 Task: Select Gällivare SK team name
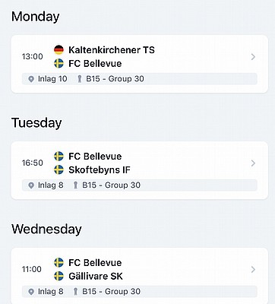point(96,276)
